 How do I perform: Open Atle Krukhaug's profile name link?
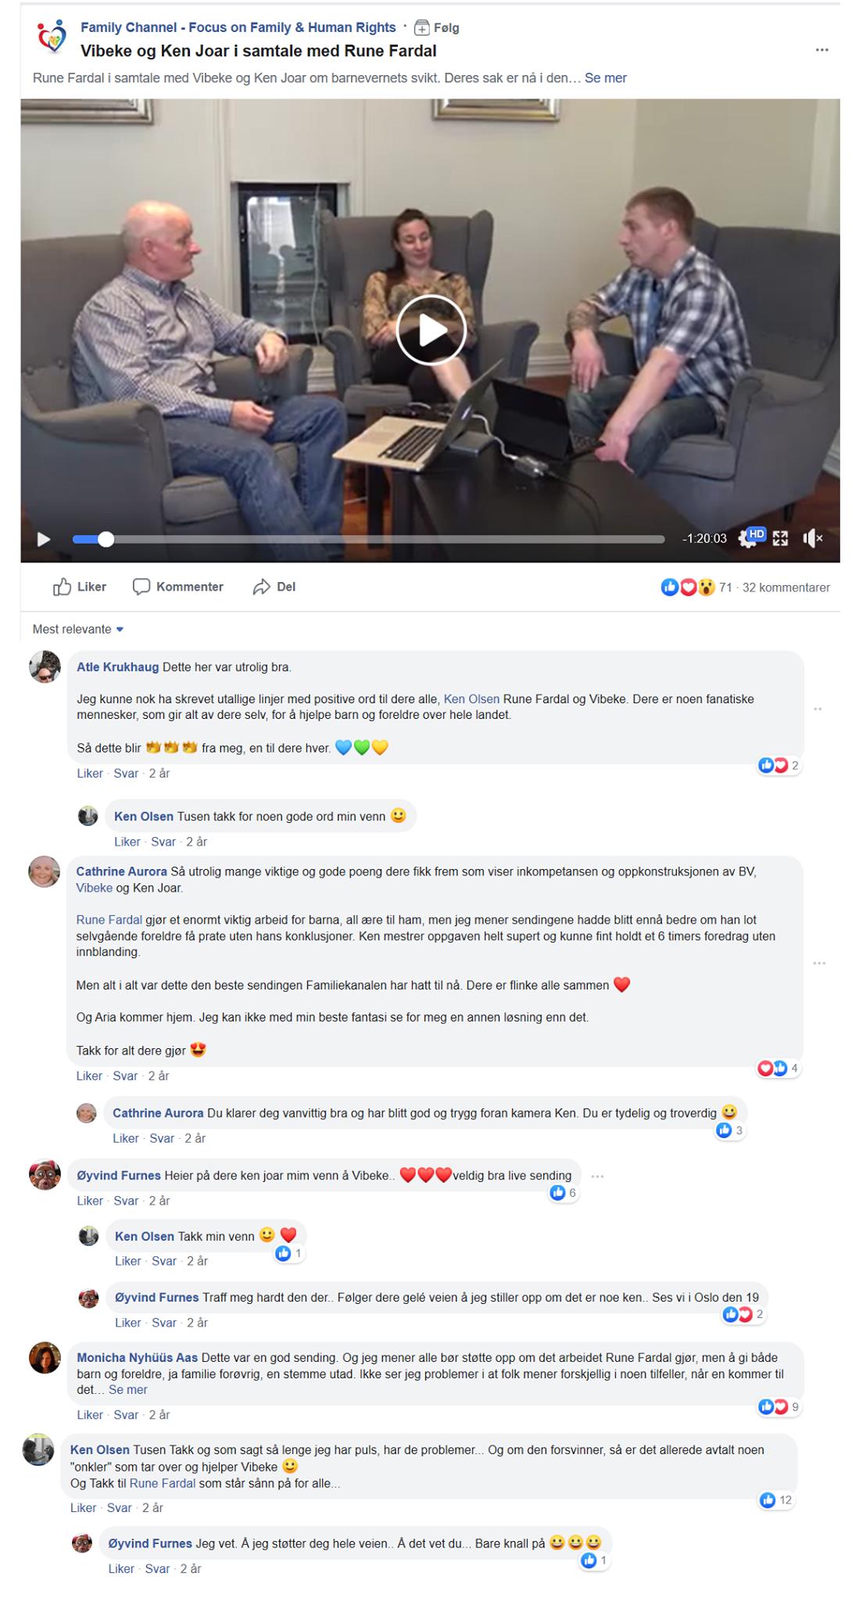click(117, 667)
